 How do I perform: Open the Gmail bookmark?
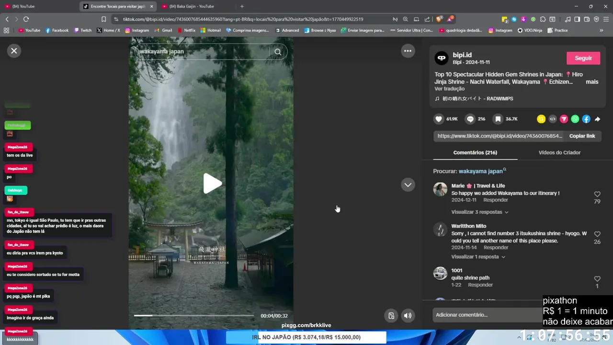(163, 30)
